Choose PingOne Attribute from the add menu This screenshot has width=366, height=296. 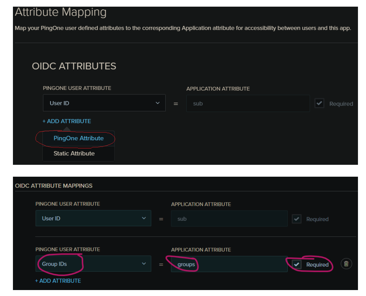point(78,138)
